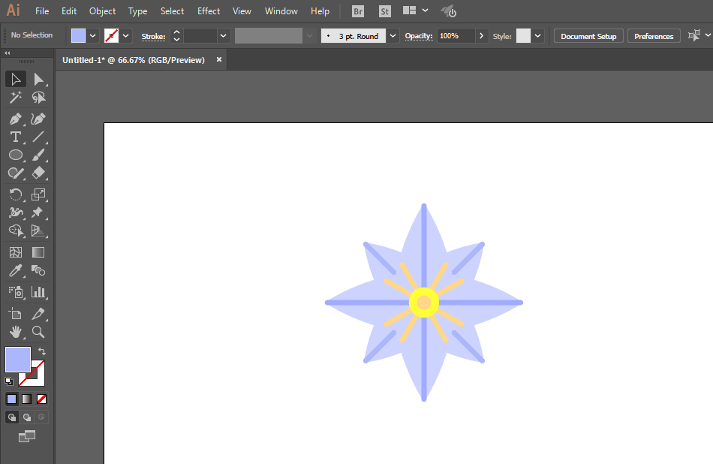713x464 pixels.
Task: Open the Stroke panel link
Action: tap(153, 36)
